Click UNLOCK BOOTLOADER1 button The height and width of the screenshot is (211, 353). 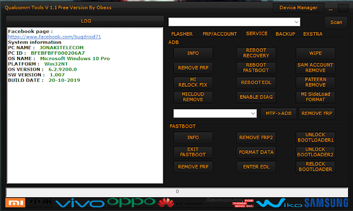(315, 138)
